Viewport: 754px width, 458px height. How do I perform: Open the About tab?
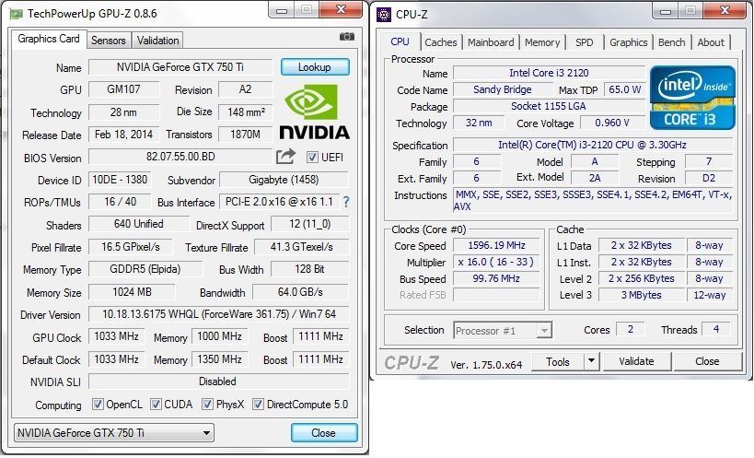[710, 42]
